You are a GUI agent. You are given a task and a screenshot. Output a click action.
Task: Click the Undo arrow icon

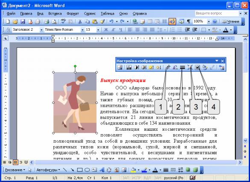pyautogui.click(x=111, y=21)
